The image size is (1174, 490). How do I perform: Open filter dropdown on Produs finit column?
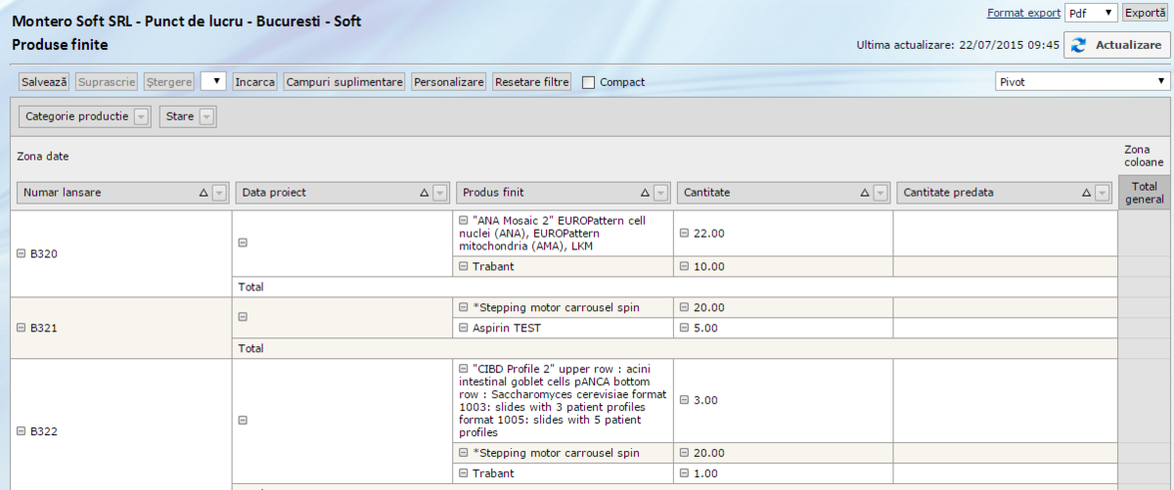tap(661, 194)
